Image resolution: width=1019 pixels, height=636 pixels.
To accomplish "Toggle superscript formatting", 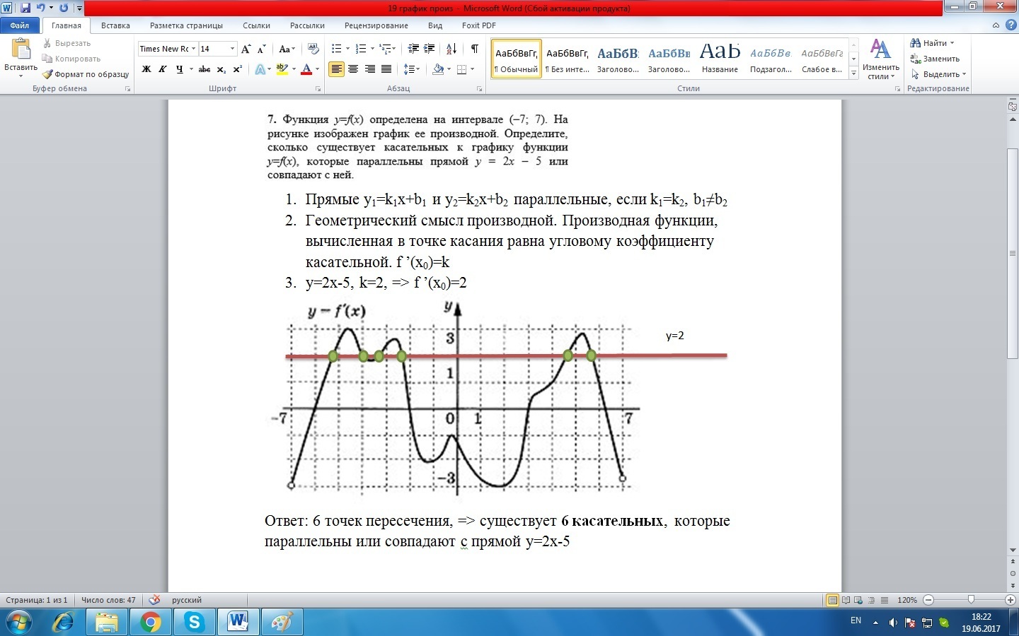I will click(x=238, y=69).
